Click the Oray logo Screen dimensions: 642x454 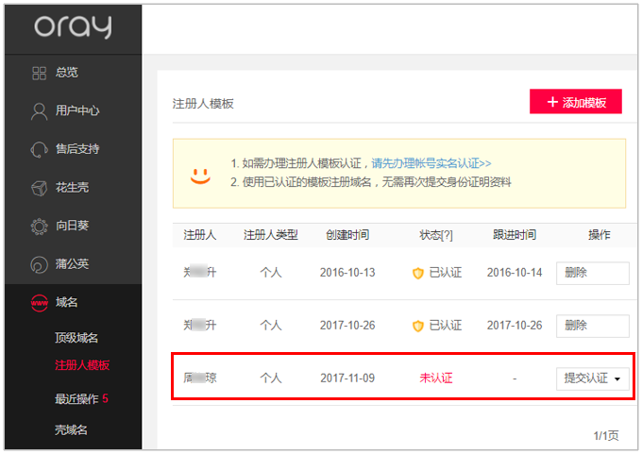(x=73, y=27)
